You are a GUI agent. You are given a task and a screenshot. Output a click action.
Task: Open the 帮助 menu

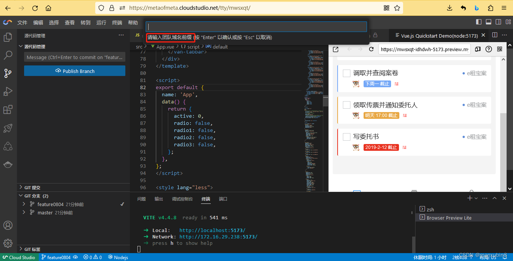click(133, 23)
